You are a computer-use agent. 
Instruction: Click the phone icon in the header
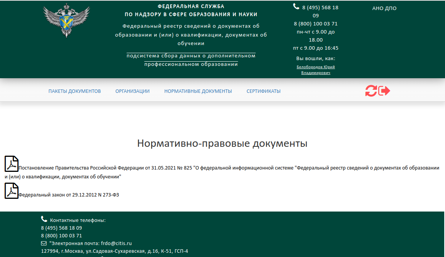[x=296, y=6]
